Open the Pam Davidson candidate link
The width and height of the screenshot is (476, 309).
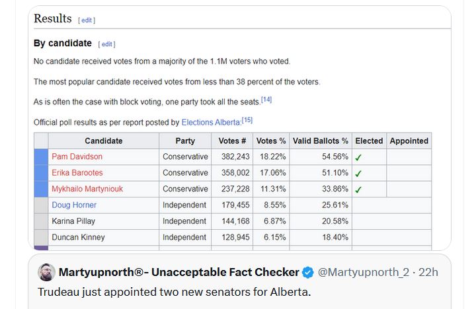[x=77, y=157]
